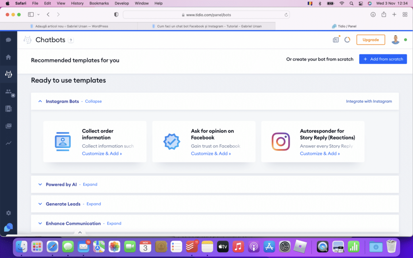
Task: Open Safari Edit menu
Action: 48,3
